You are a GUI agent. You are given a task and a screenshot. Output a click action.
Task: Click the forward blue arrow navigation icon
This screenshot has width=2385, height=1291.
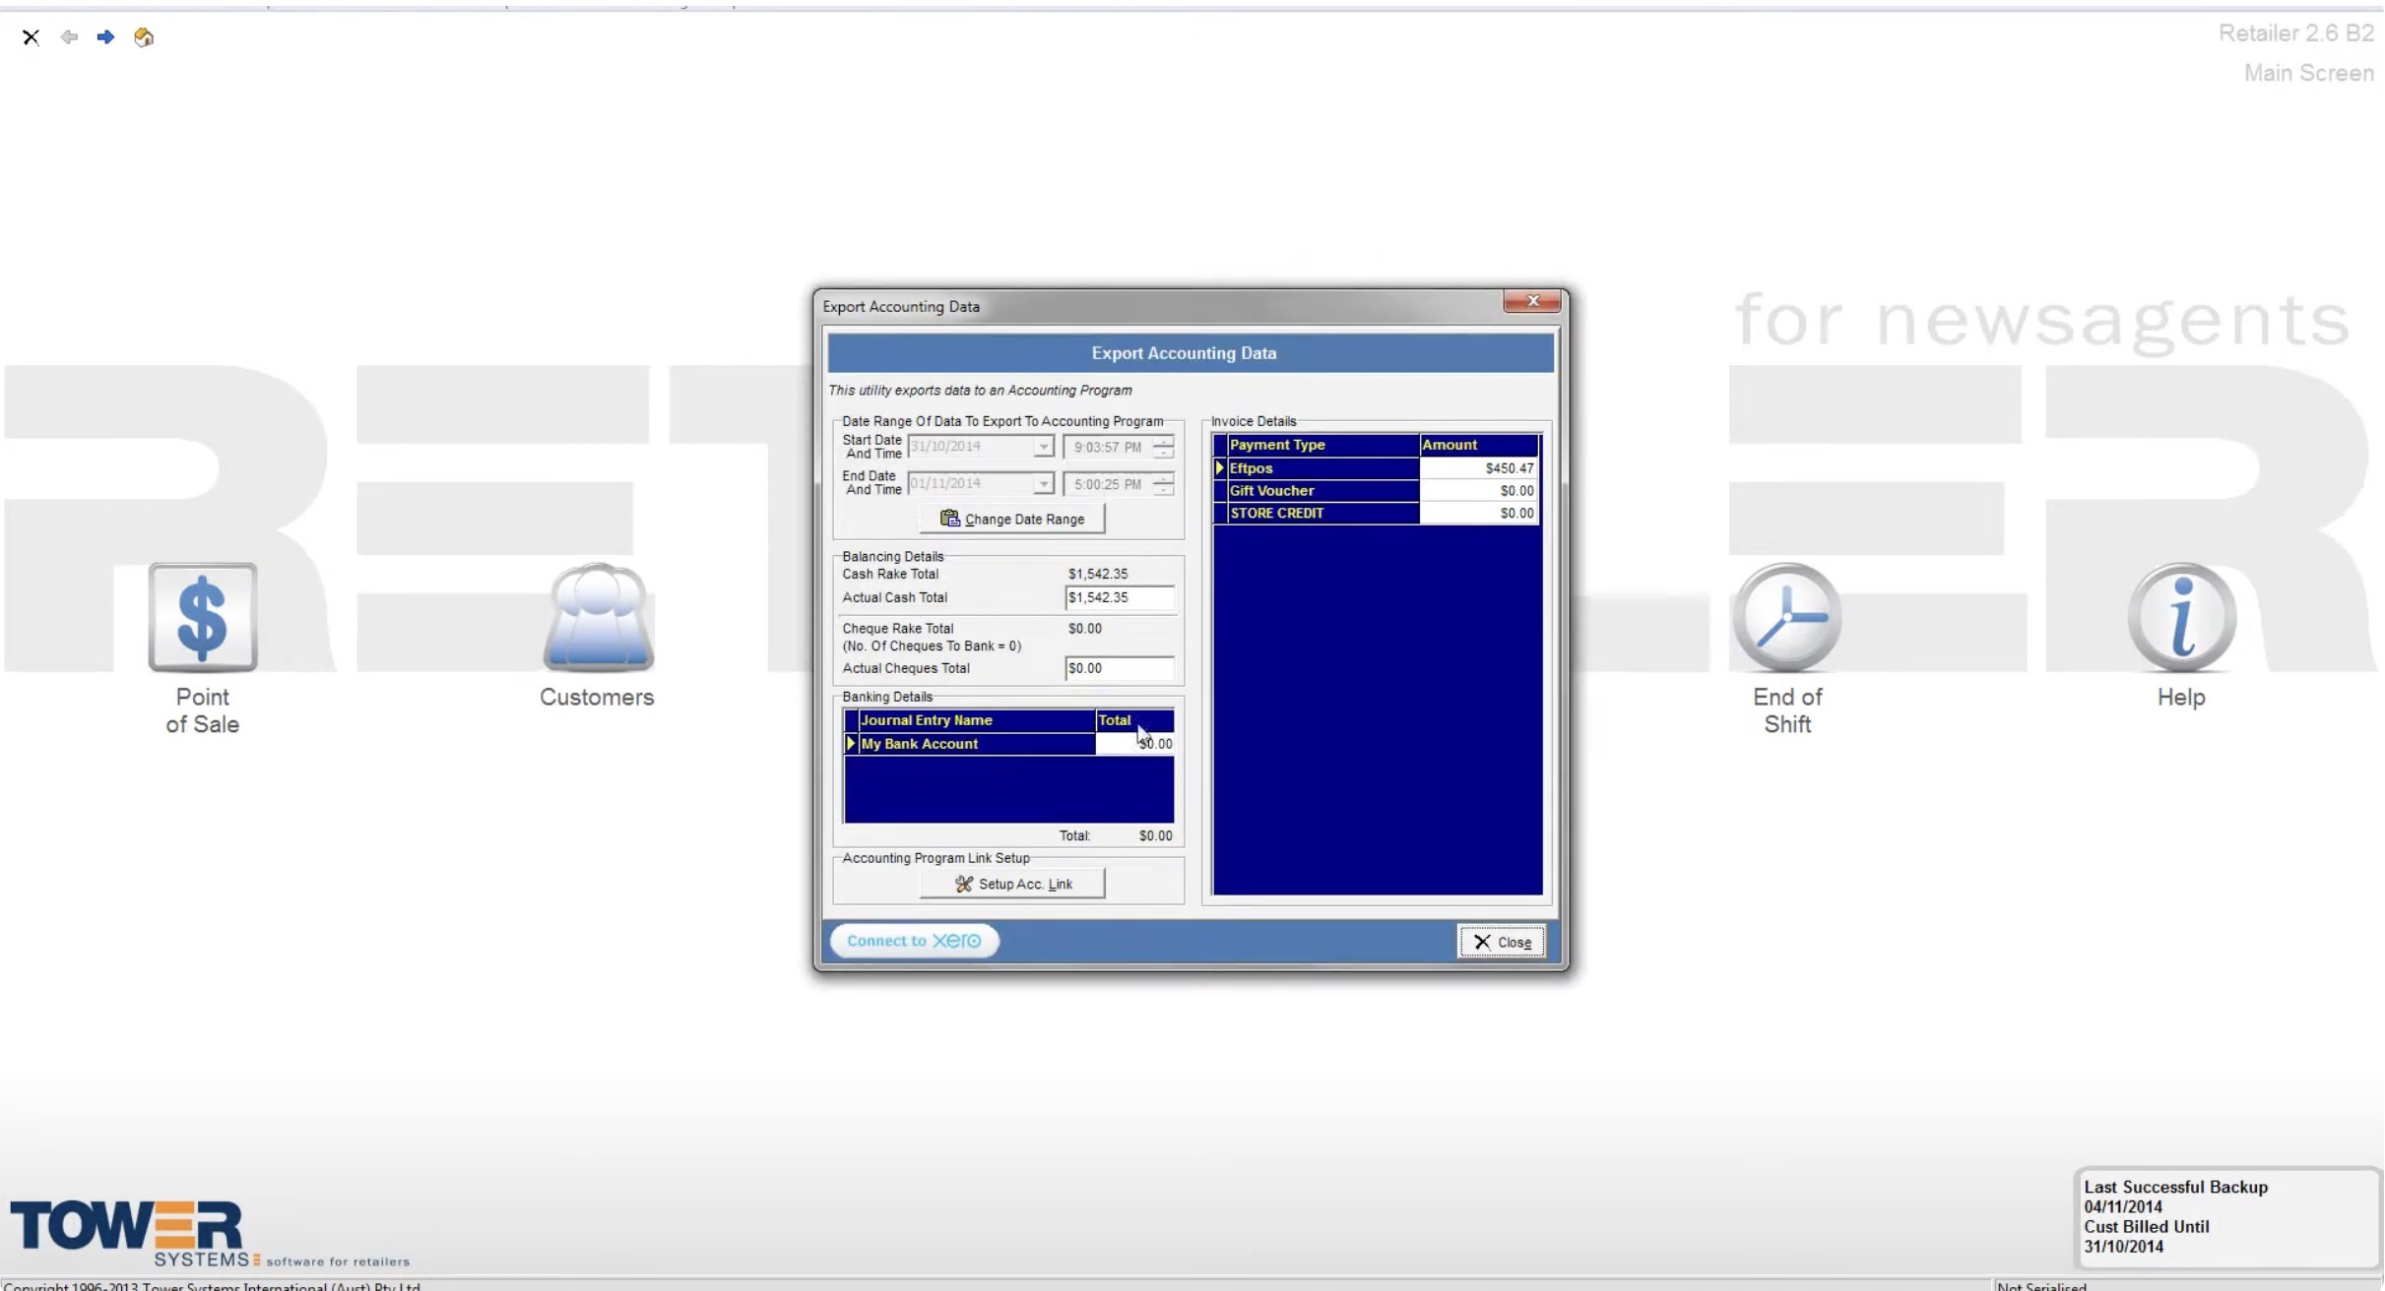[x=106, y=37]
